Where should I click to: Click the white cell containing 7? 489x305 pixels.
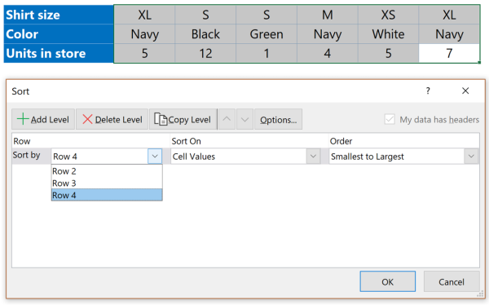tap(449, 53)
